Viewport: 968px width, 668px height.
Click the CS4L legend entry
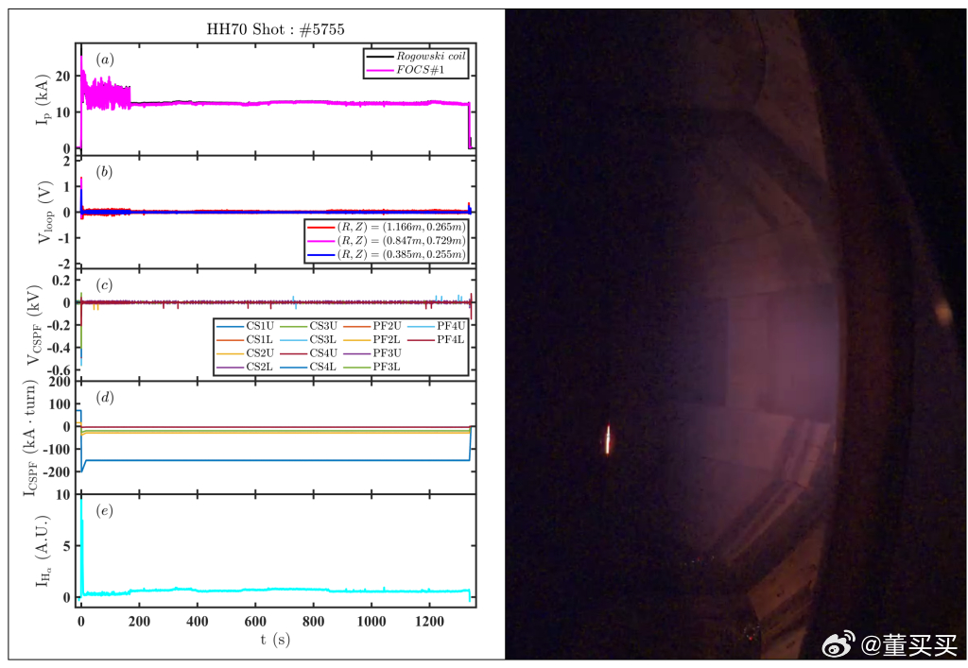pos(309,367)
